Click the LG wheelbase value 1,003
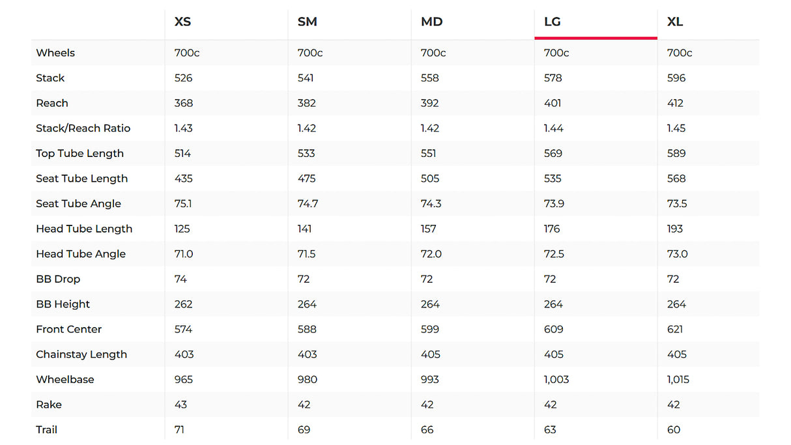791x445 pixels. (x=556, y=380)
